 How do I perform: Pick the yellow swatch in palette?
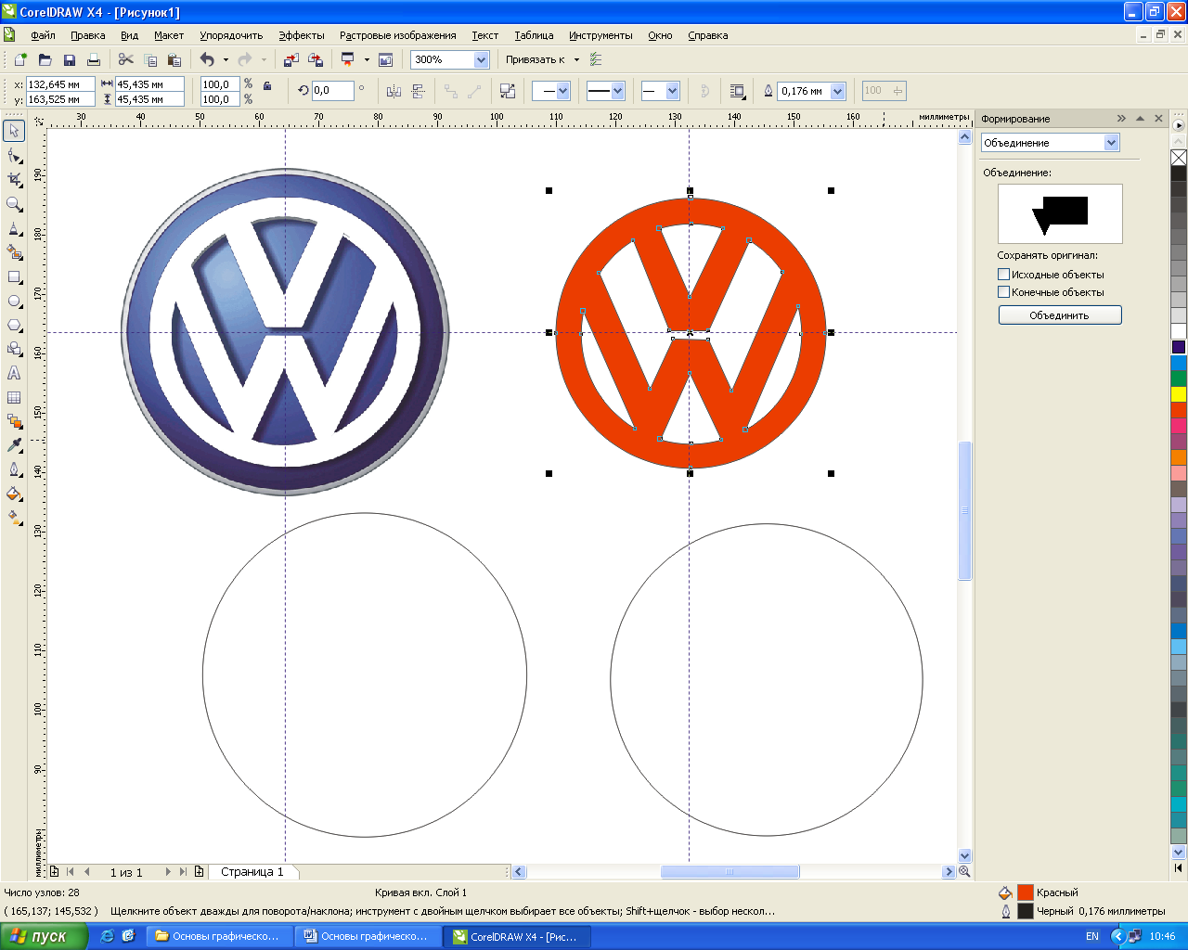point(1179,394)
